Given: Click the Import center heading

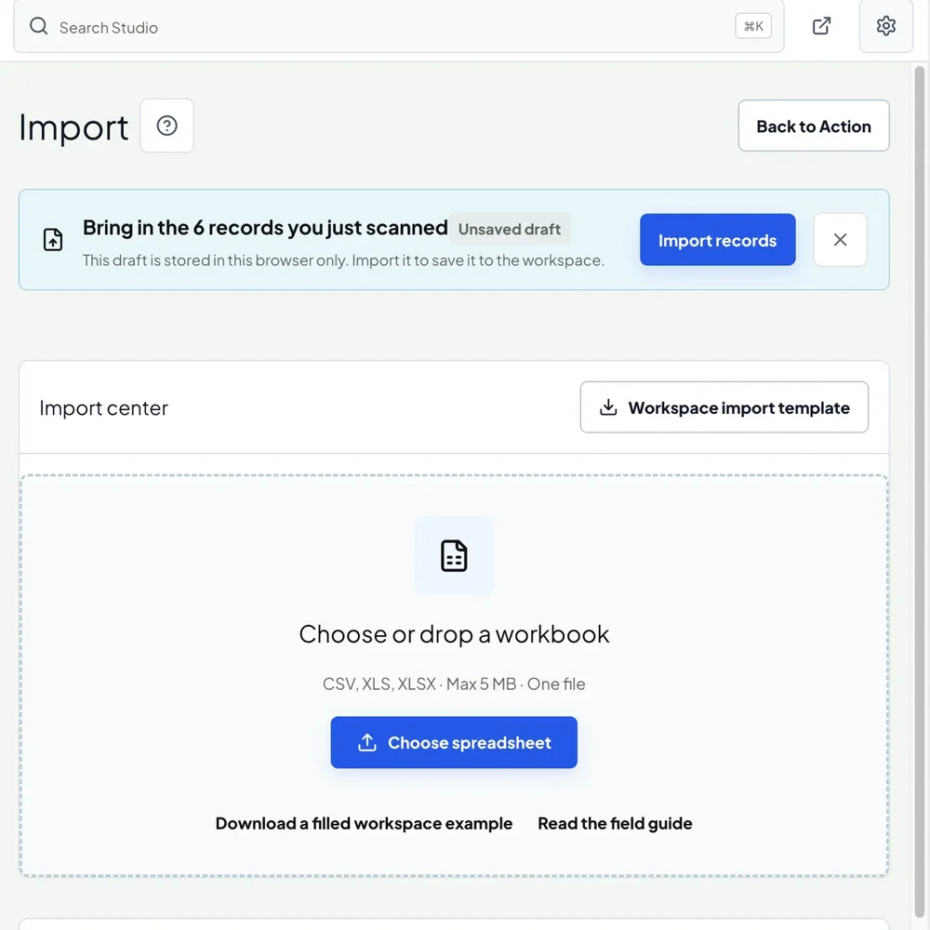Looking at the screenshot, I should pyautogui.click(x=104, y=408).
